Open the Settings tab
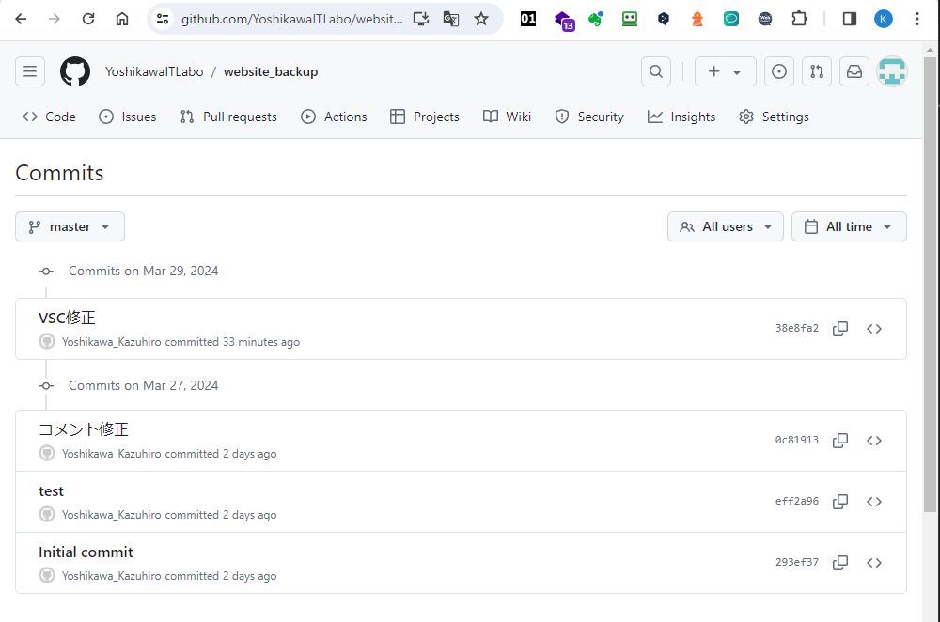Screen dimensions: 940x622 point(774,117)
